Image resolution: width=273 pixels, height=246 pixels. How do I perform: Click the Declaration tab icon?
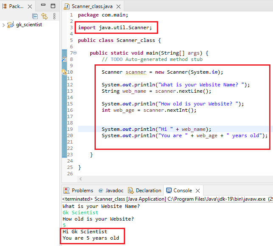coord(131,191)
